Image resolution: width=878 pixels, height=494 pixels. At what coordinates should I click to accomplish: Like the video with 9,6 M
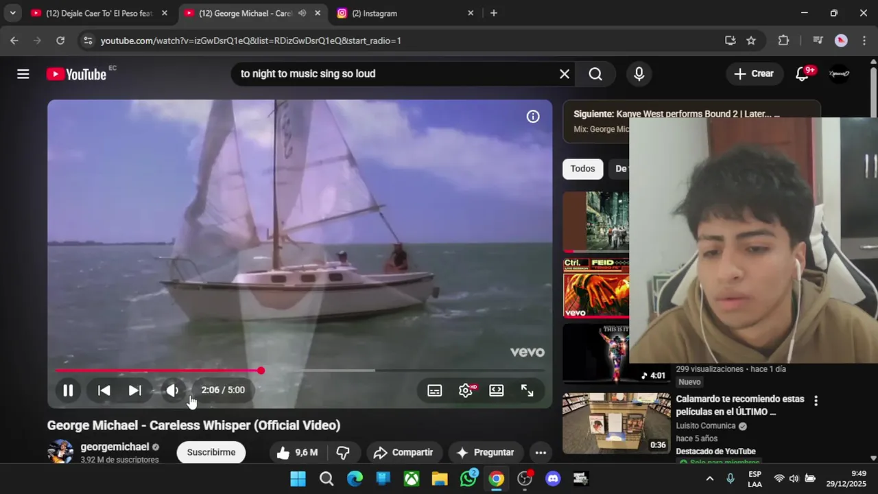pos(296,453)
